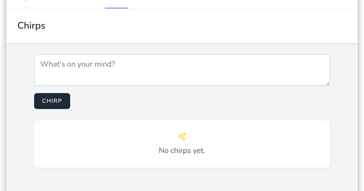Click the placeholder text in the compose field

(78, 64)
